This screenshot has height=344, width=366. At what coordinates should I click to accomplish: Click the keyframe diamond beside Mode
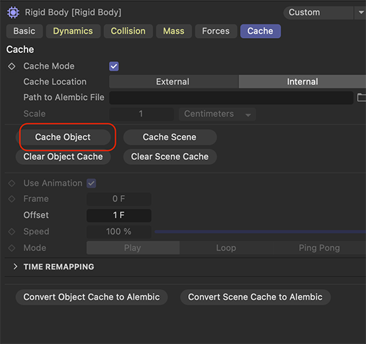pyautogui.click(x=12, y=248)
